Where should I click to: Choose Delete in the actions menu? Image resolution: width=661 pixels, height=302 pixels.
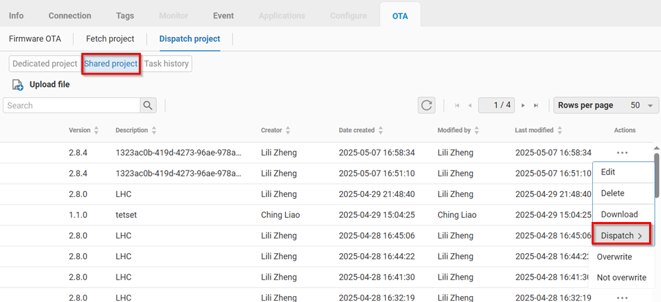[612, 193]
